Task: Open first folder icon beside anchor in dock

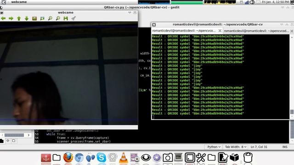Action: point(57,158)
